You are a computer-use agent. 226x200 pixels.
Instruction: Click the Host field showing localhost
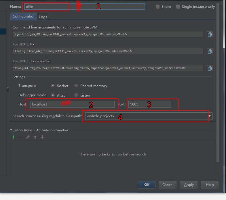[72, 104]
